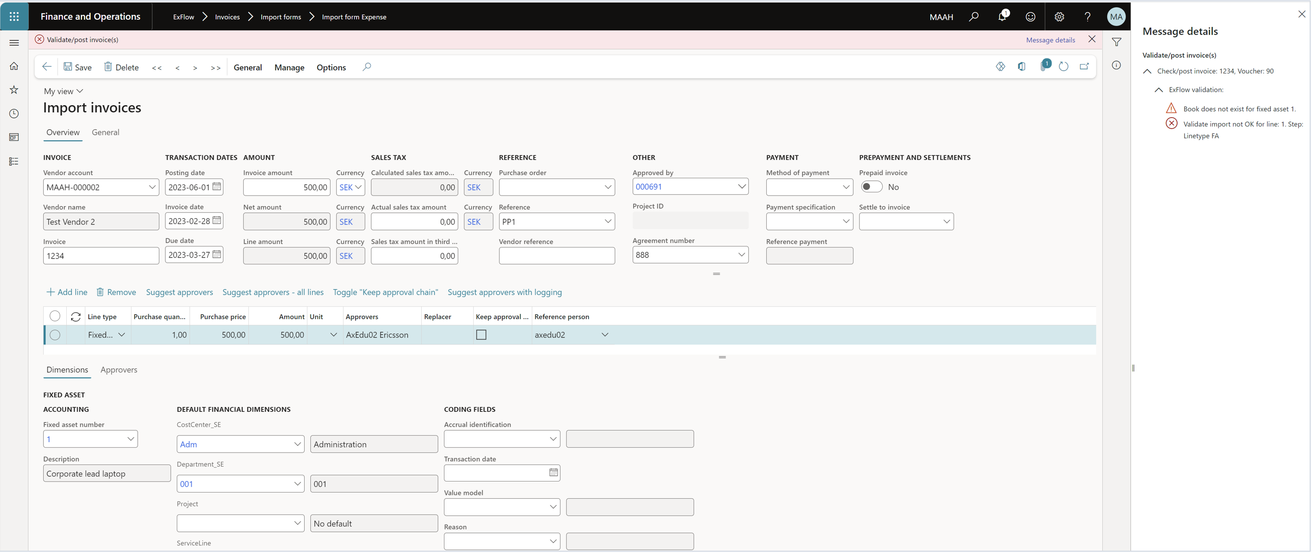The width and height of the screenshot is (1313, 555).
Task: Toggle the Prepaid invoice switch to Yes
Action: (871, 186)
